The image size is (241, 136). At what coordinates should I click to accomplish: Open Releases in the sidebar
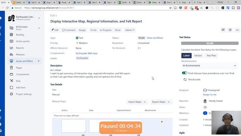point(20,54)
